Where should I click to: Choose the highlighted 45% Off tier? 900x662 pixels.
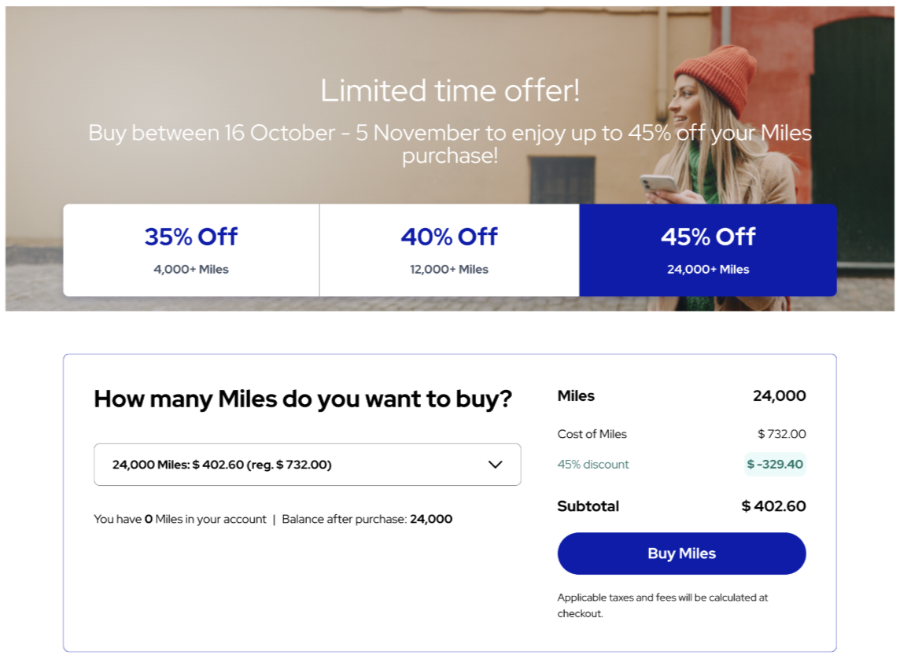(708, 250)
